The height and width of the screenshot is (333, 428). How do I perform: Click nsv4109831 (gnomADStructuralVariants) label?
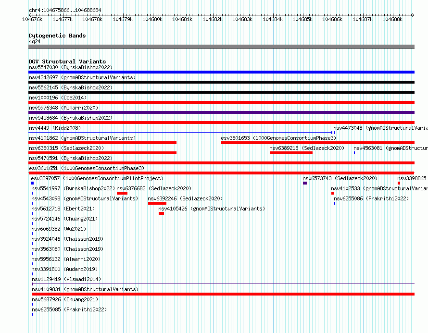point(85,289)
